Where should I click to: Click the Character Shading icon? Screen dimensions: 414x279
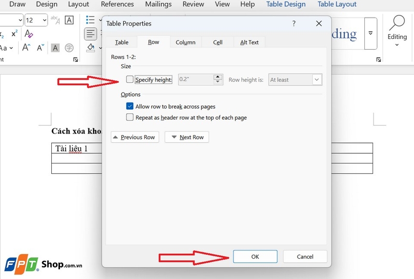coord(55,48)
